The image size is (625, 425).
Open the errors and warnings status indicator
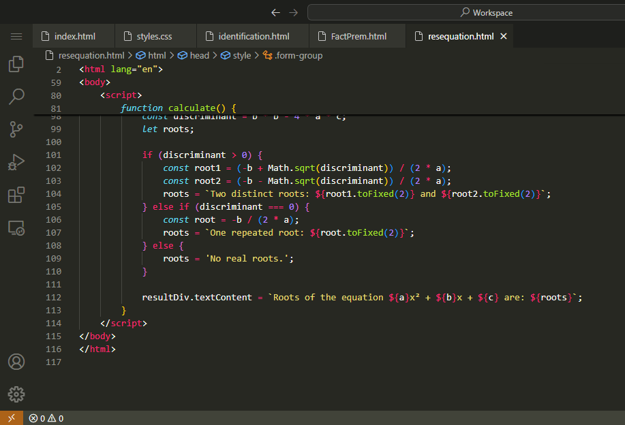[46, 418]
